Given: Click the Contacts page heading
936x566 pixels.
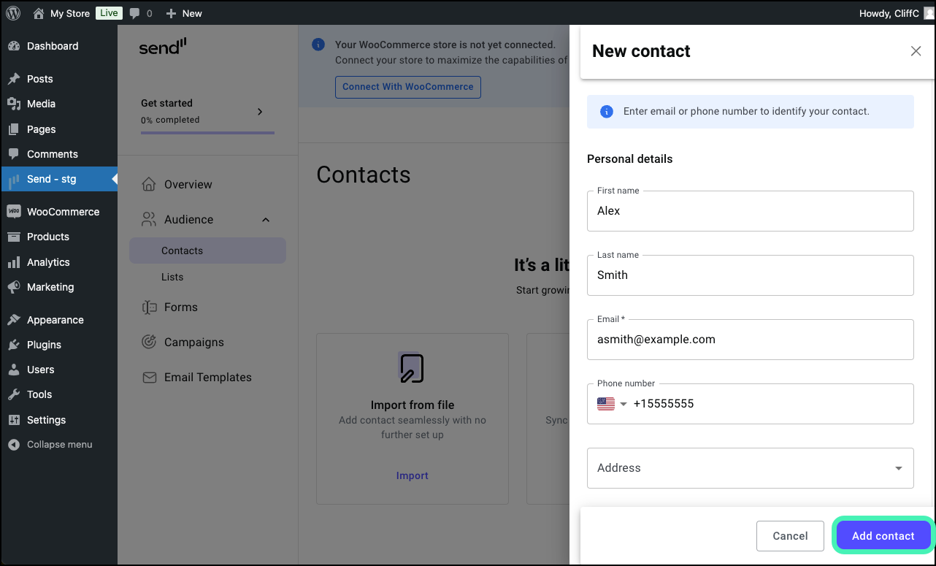Looking at the screenshot, I should [364, 175].
